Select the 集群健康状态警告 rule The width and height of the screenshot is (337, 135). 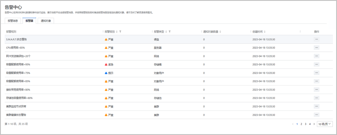coord(17,115)
